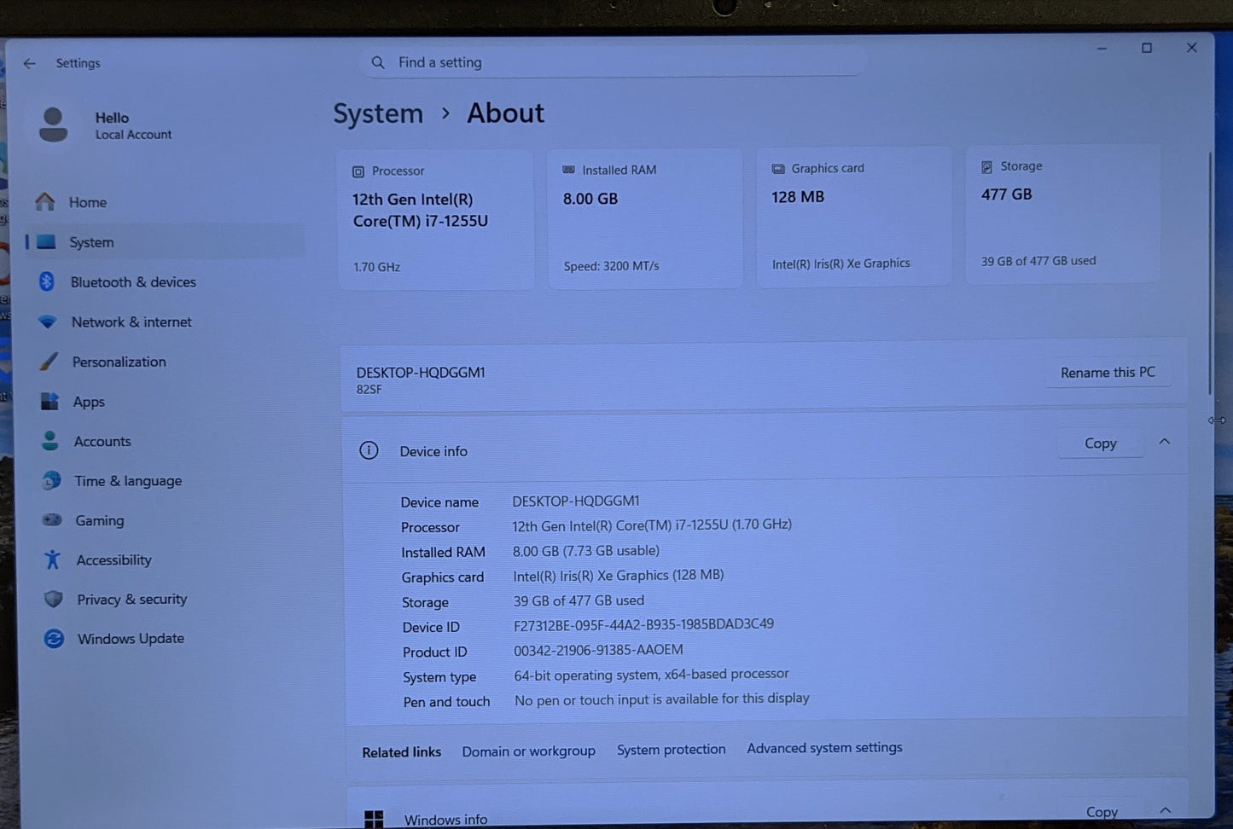Click Rename this PC button
This screenshot has height=829, width=1233.
click(x=1108, y=372)
